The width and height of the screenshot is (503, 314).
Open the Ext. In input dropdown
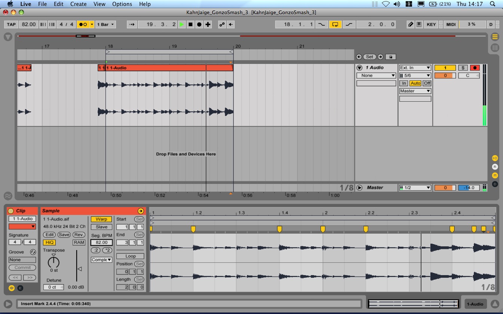click(415, 68)
